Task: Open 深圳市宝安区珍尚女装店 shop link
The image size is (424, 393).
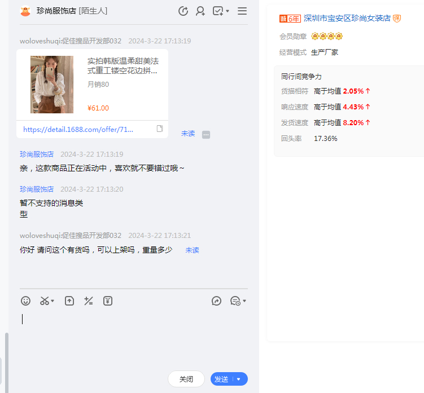Action: coord(347,19)
